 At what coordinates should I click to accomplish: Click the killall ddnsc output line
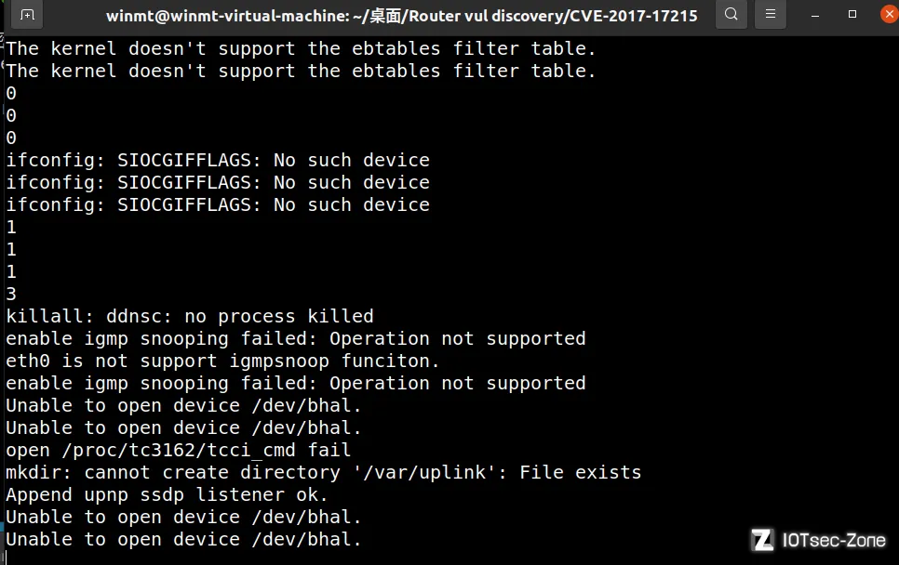pos(190,316)
